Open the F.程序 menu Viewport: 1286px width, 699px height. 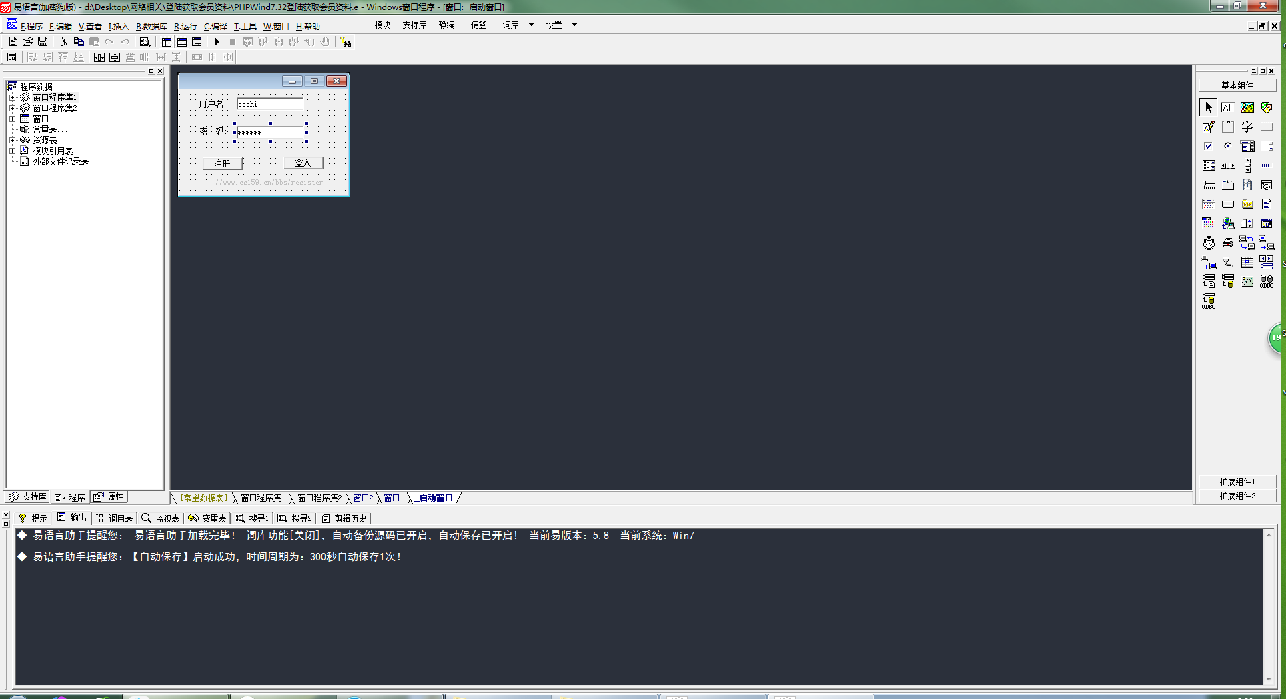(x=31, y=26)
